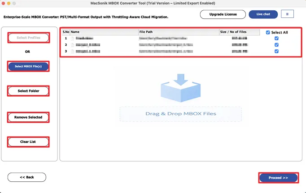Click the drag and drop box icon
Viewport: 306px width, 193px height.
pyautogui.click(x=181, y=88)
